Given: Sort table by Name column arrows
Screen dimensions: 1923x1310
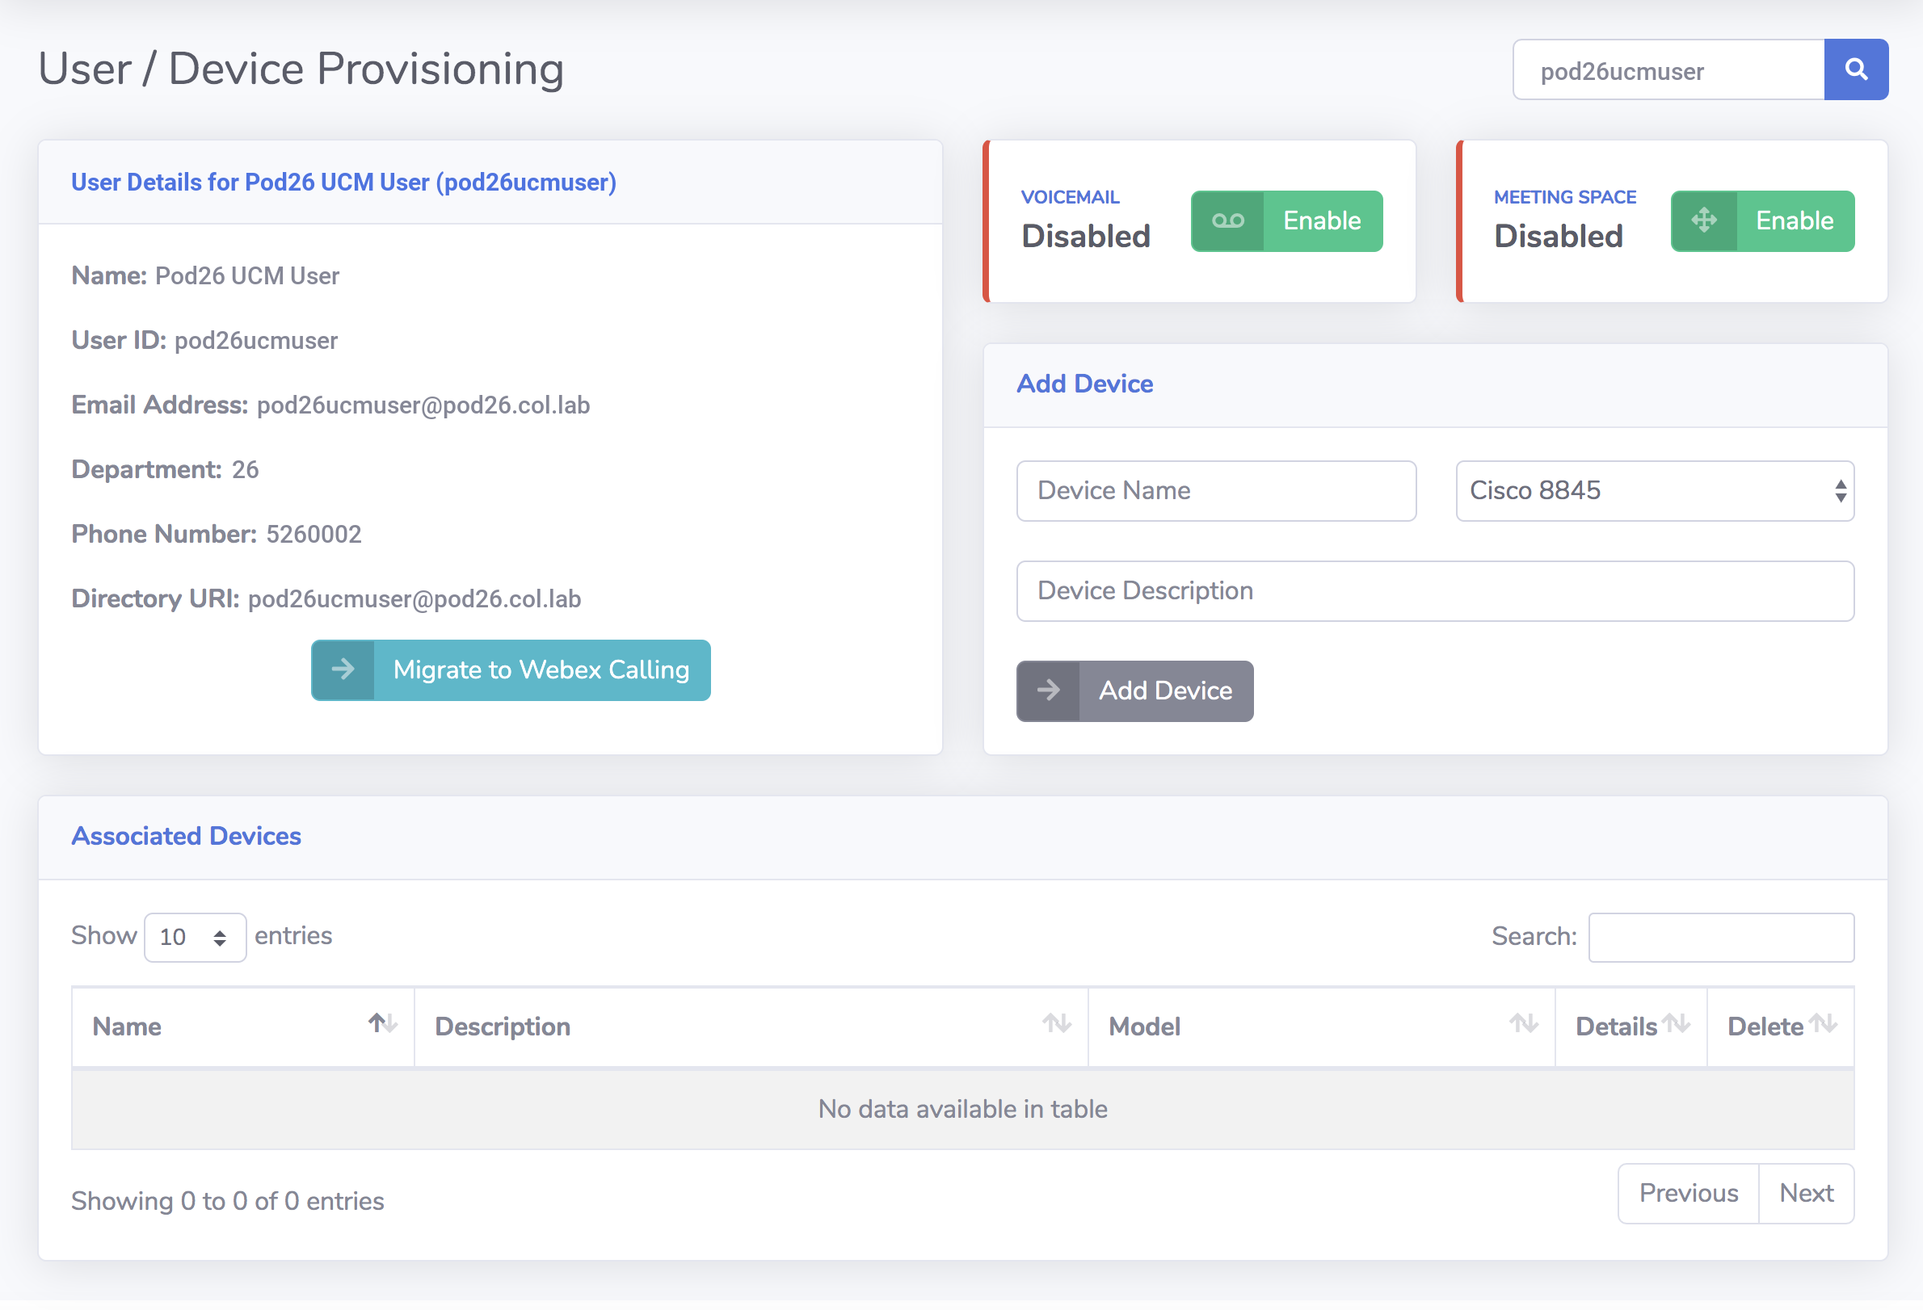Looking at the screenshot, I should click(x=382, y=1024).
